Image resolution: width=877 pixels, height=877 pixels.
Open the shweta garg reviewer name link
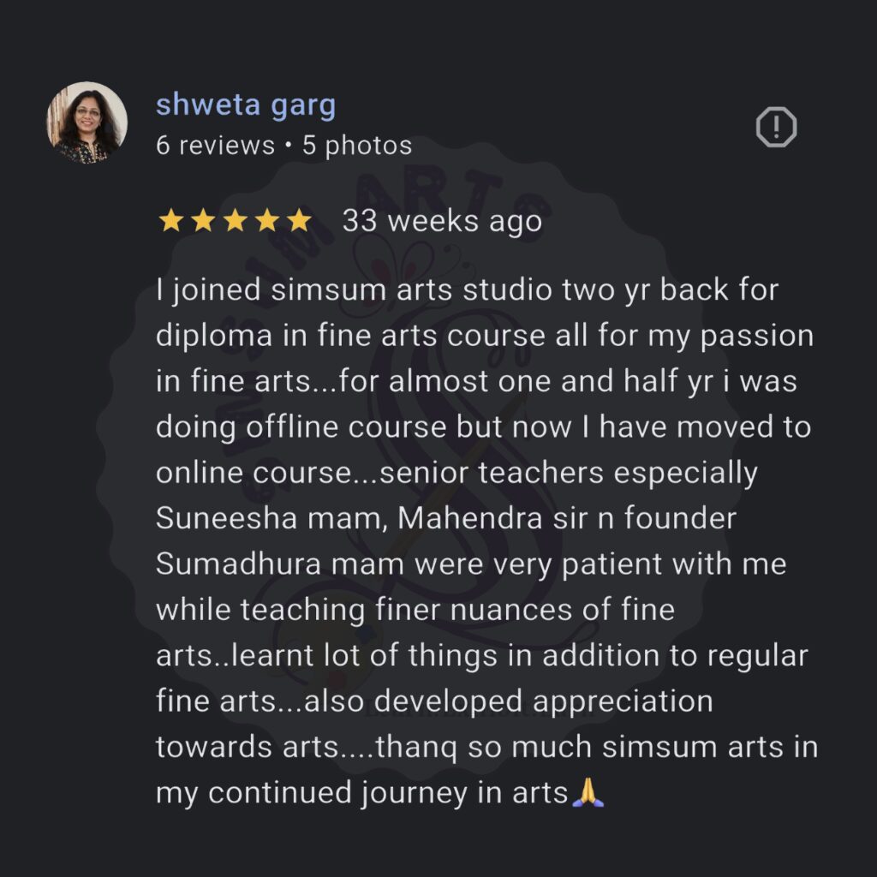(246, 105)
